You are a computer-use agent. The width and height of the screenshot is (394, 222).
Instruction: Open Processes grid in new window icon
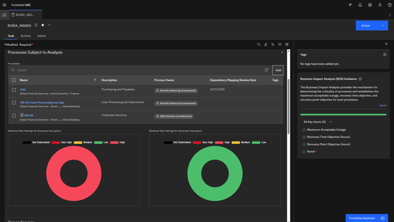point(266,70)
